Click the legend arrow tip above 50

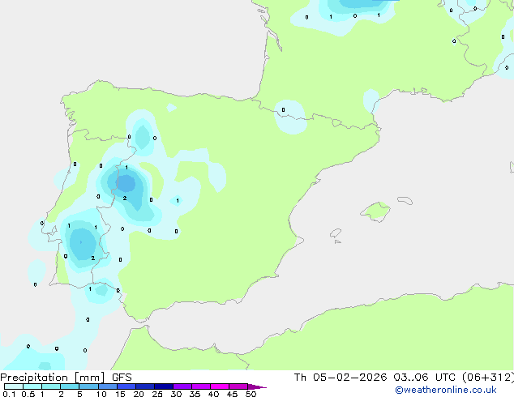(x=257, y=386)
